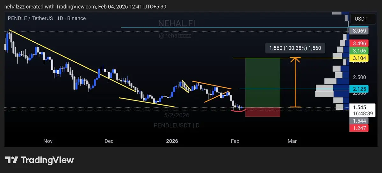Click the 1.544 grey price label
The image size is (382, 173).
click(359, 121)
